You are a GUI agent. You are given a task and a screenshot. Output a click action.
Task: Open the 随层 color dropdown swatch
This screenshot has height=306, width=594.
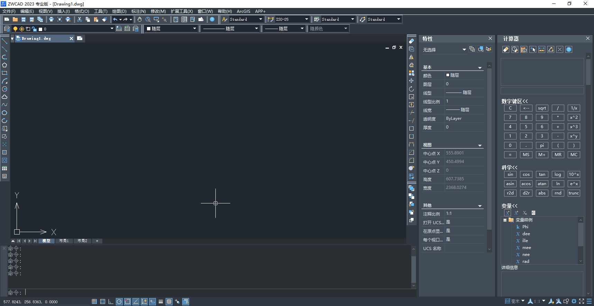click(x=171, y=29)
